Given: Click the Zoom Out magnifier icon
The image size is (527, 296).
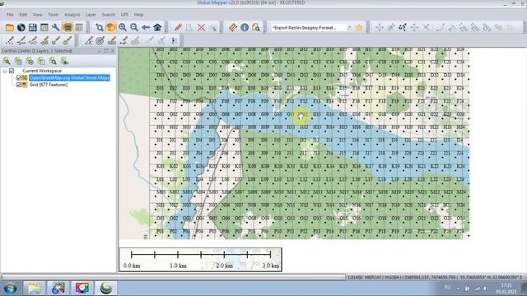Looking at the screenshot, I should tap(134, 27).
